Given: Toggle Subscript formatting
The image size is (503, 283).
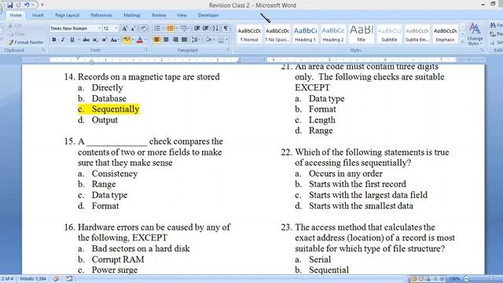Looking at the screenshot, I should coord(95,40).
